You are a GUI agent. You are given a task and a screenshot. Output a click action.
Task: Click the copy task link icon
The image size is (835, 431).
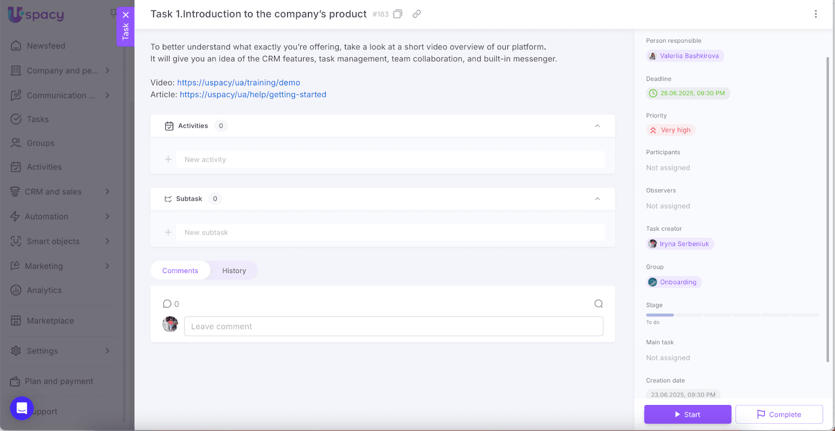416,14
